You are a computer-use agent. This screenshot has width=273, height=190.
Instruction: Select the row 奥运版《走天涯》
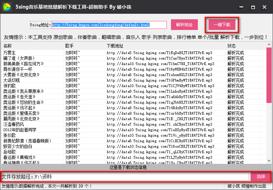(134, 97)
